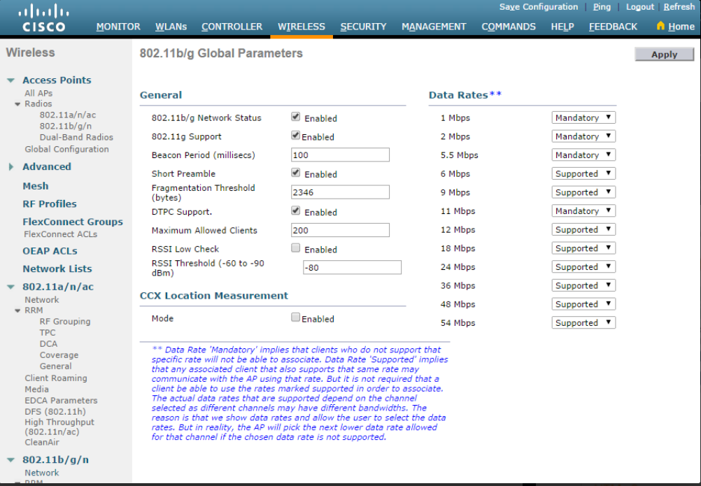
Task: Open RF Grouping under RRM
Action: 65,322
